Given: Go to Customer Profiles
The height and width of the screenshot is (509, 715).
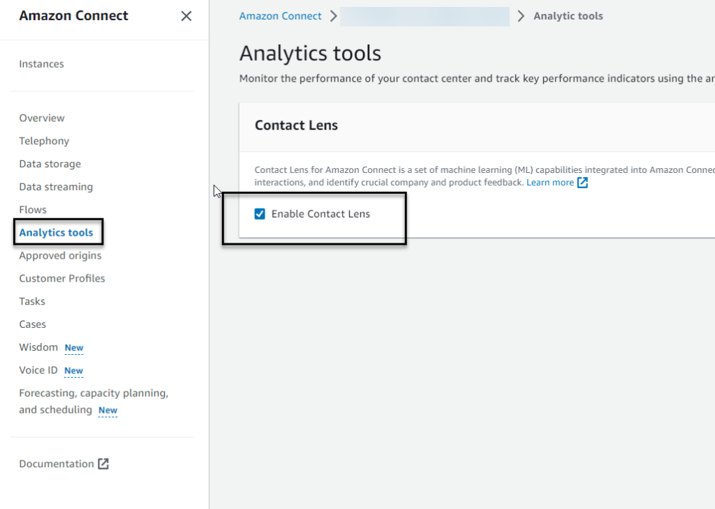Looking at the screenshot, I should [x=62, y=278].
